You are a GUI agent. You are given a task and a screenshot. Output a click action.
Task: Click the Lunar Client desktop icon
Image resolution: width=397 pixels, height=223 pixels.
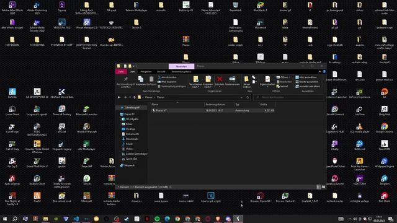[x=12, y=110]
